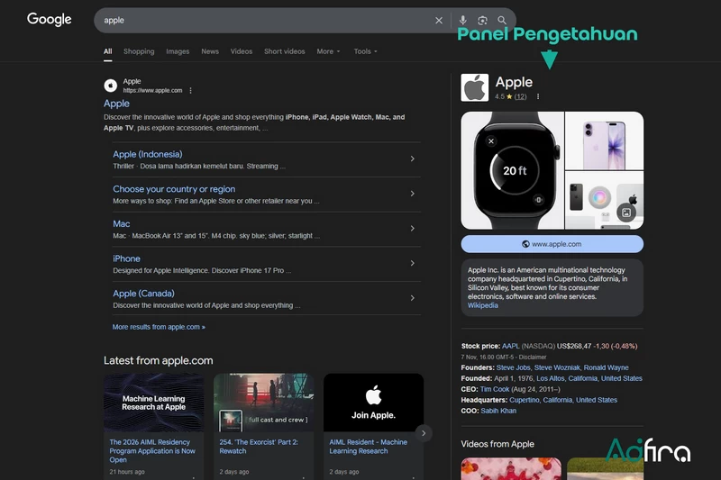Open the Mac sitelink
The image size is (721, 480).
pyautogui.click(x=122, y=224)
